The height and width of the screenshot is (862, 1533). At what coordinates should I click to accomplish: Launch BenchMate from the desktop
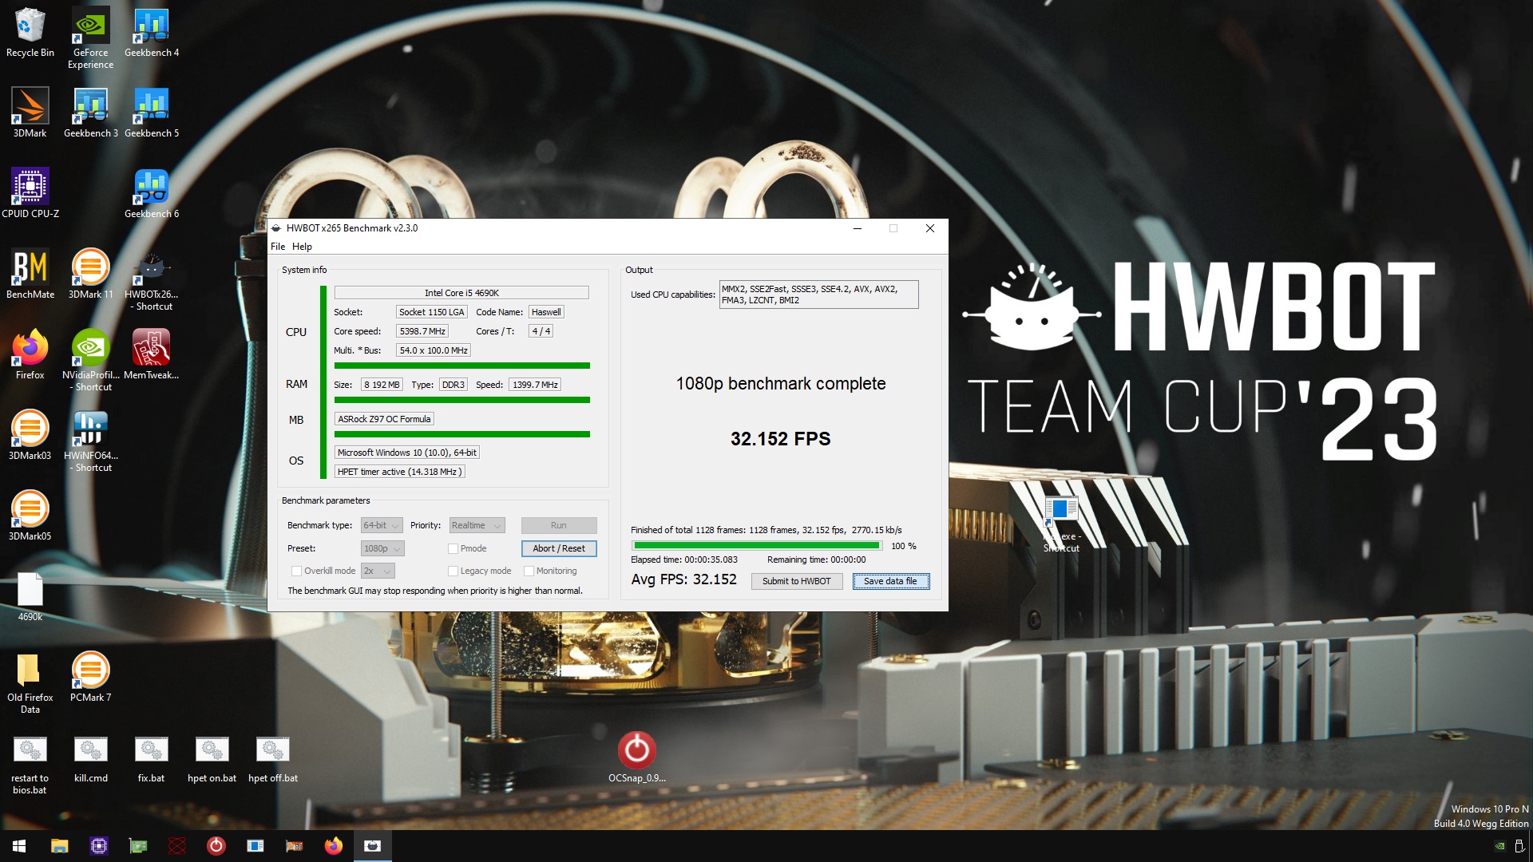(x=30, y=274)
